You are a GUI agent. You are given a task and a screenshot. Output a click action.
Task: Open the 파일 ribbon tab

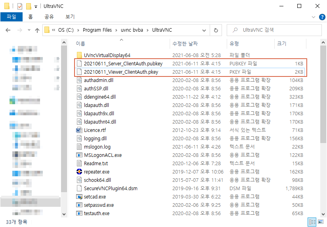click(x=11, y=17)
